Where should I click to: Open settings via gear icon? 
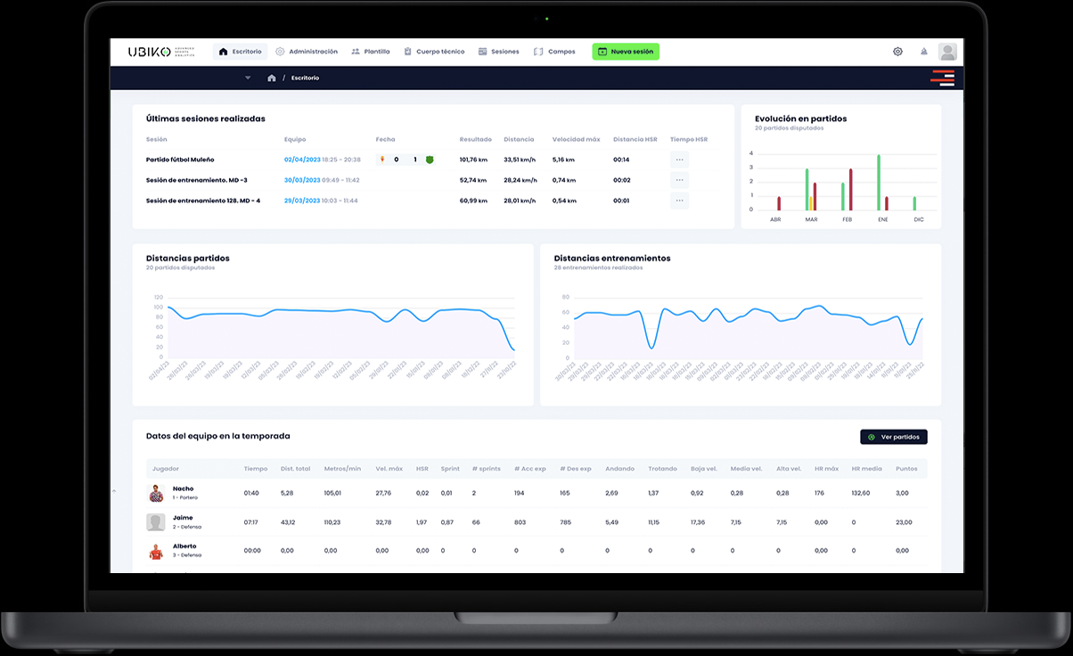[x=897, y=52]
